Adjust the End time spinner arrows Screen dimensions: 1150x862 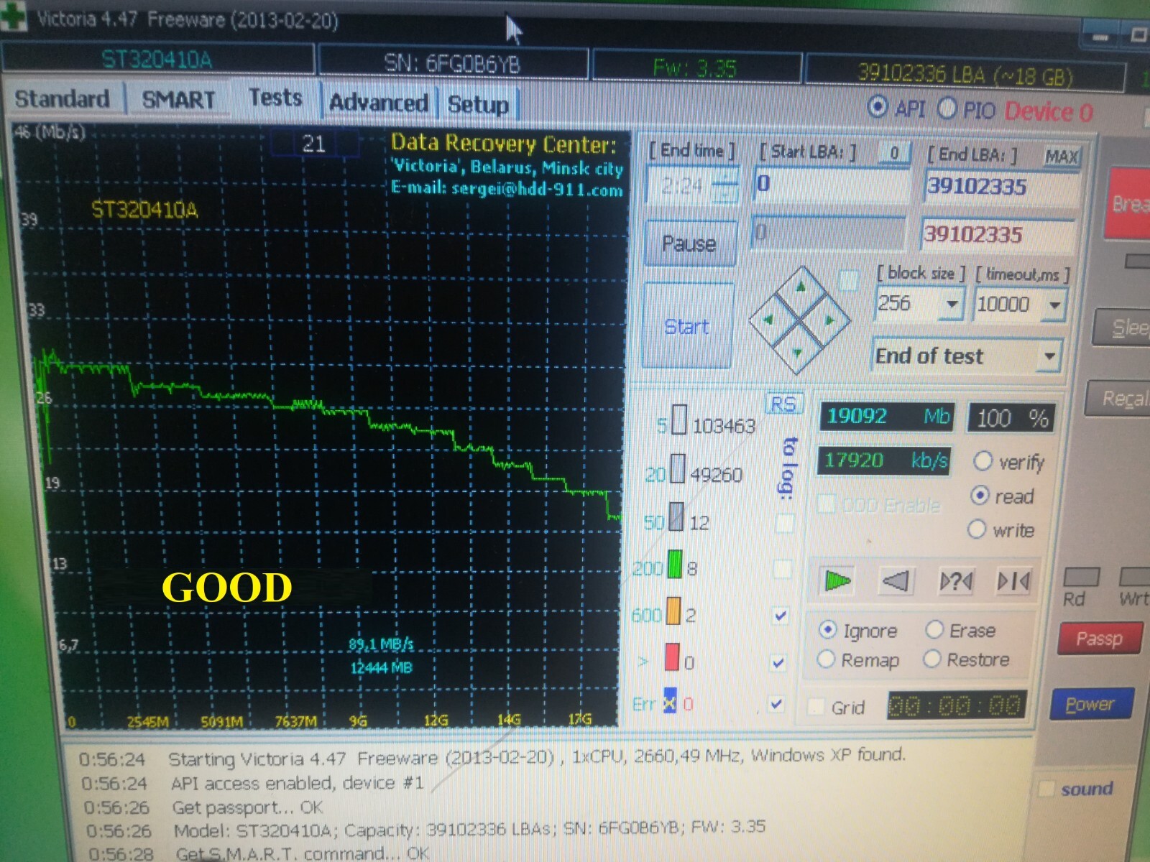click(727, 186)
